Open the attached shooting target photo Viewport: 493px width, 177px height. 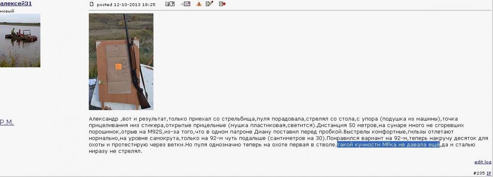point(121,62)
